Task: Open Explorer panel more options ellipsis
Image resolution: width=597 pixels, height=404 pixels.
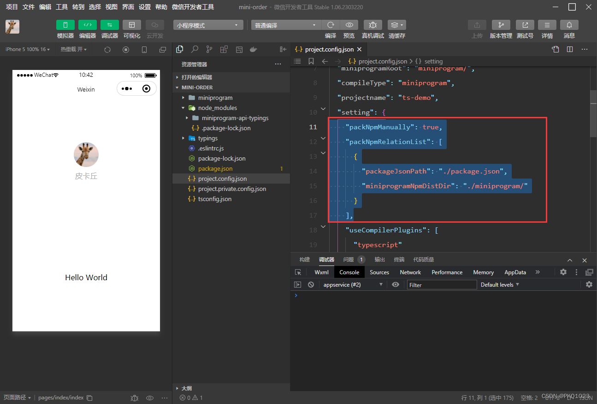Action: (278, 64)
